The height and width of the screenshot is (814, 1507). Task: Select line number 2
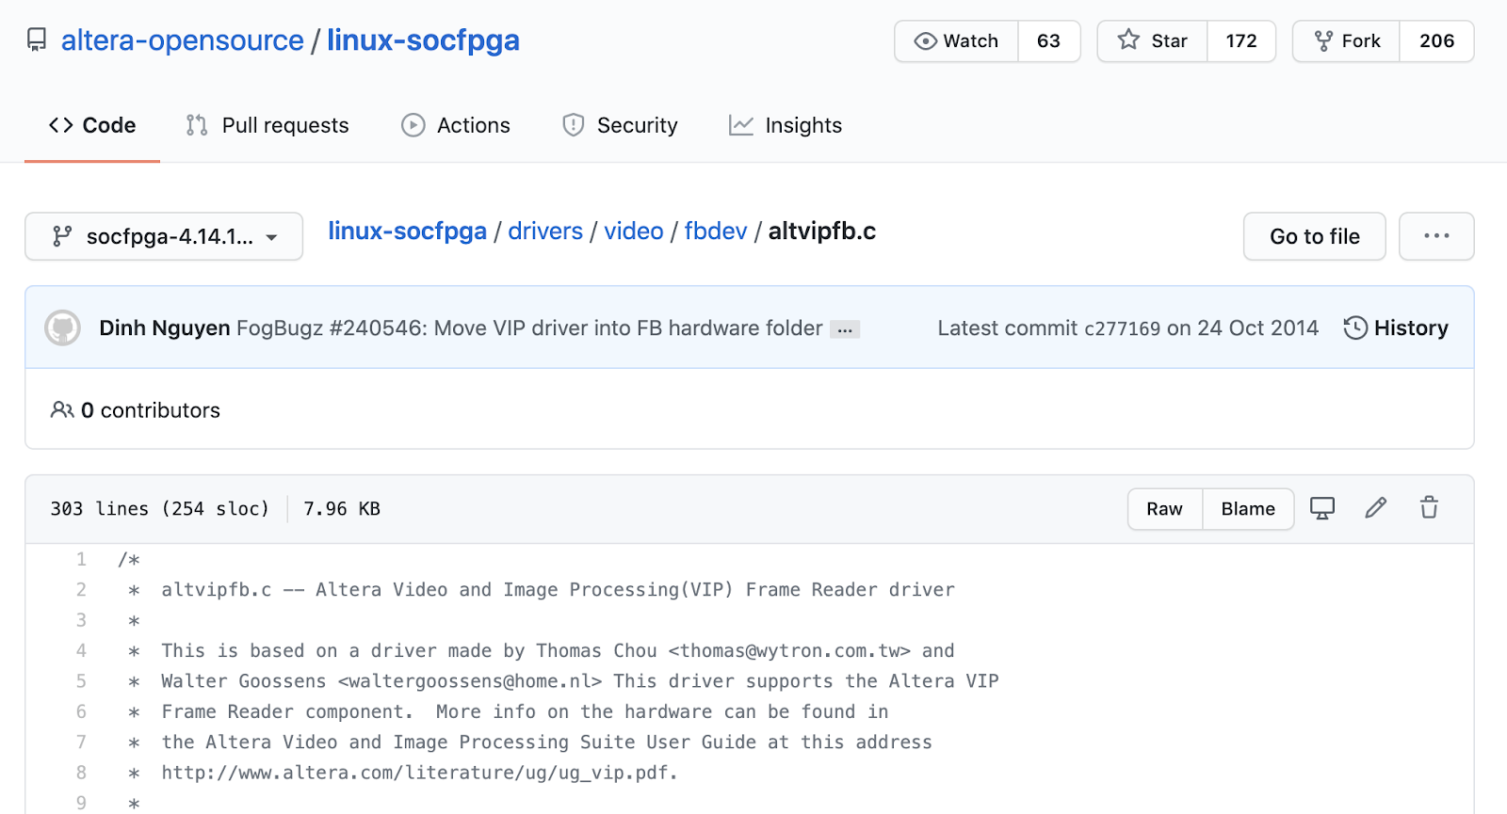tap(81, 590)
